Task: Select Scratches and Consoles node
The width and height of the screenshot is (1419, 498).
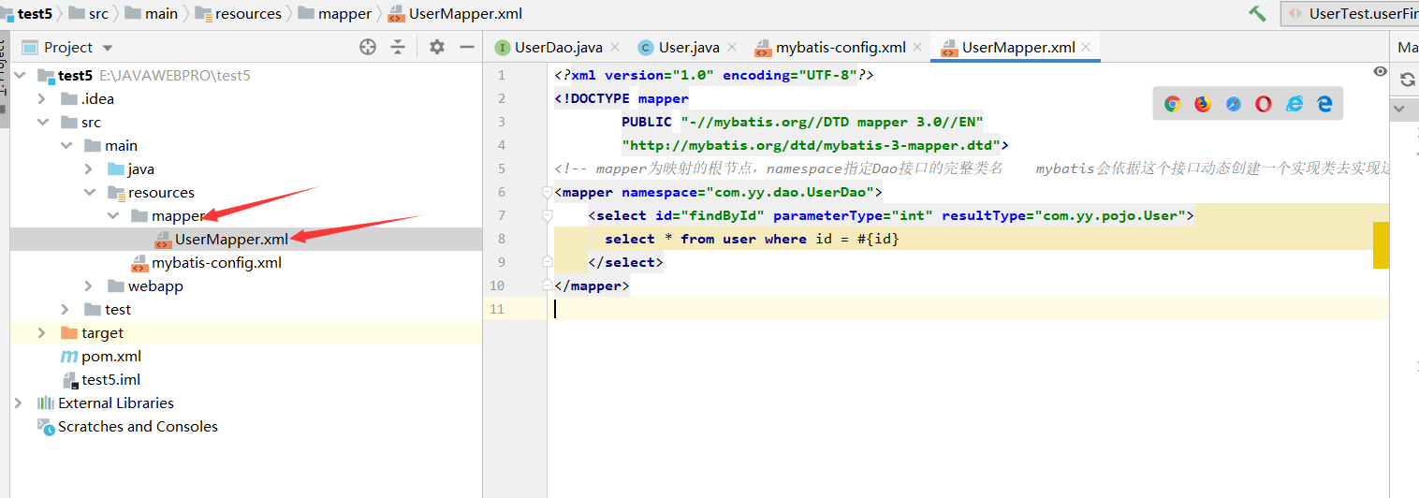Action: click(x=138, y=427)
